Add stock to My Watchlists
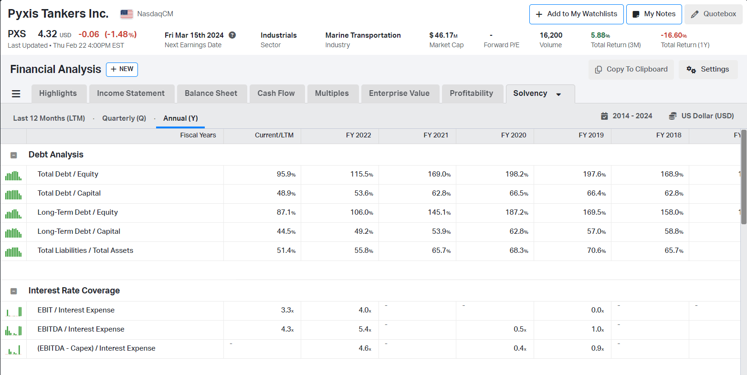This screenshot has height=375, width=747. [576, 14]
